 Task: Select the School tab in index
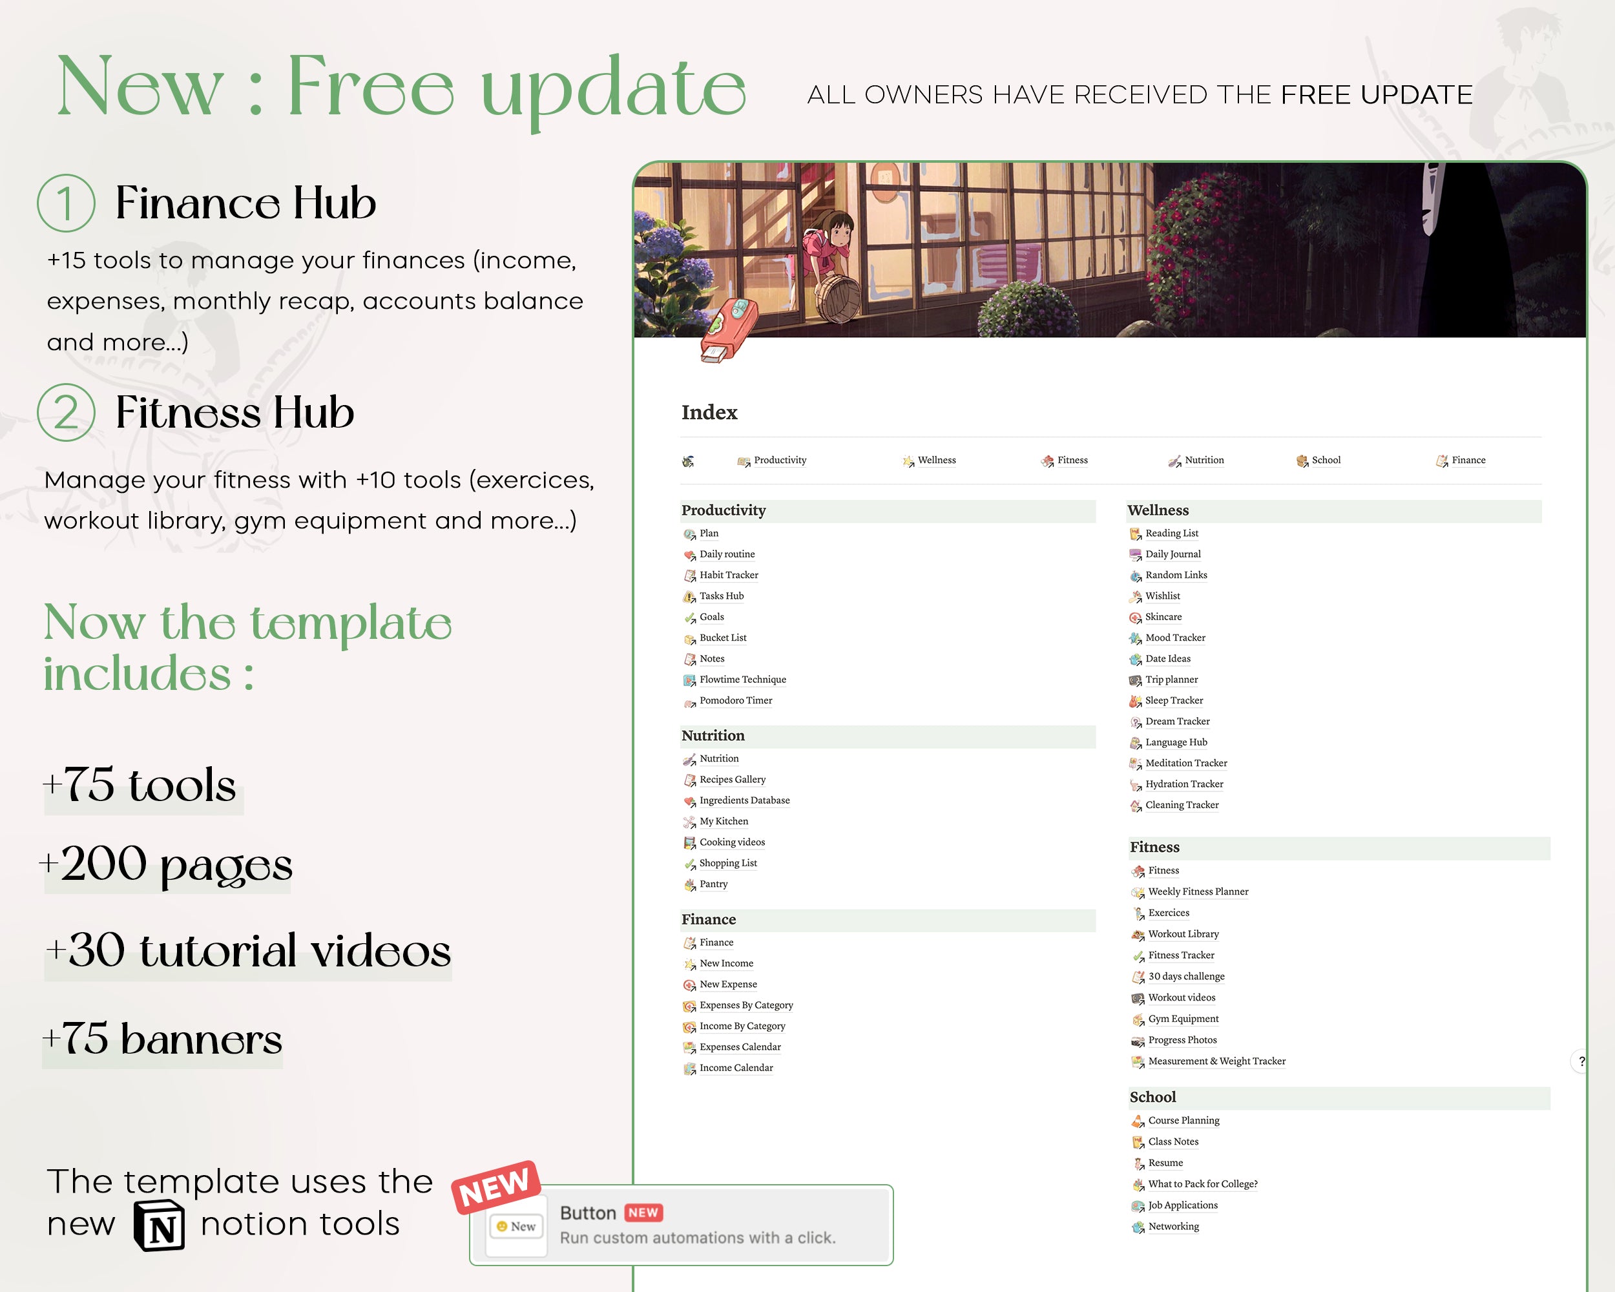[x=1320, y=460]
